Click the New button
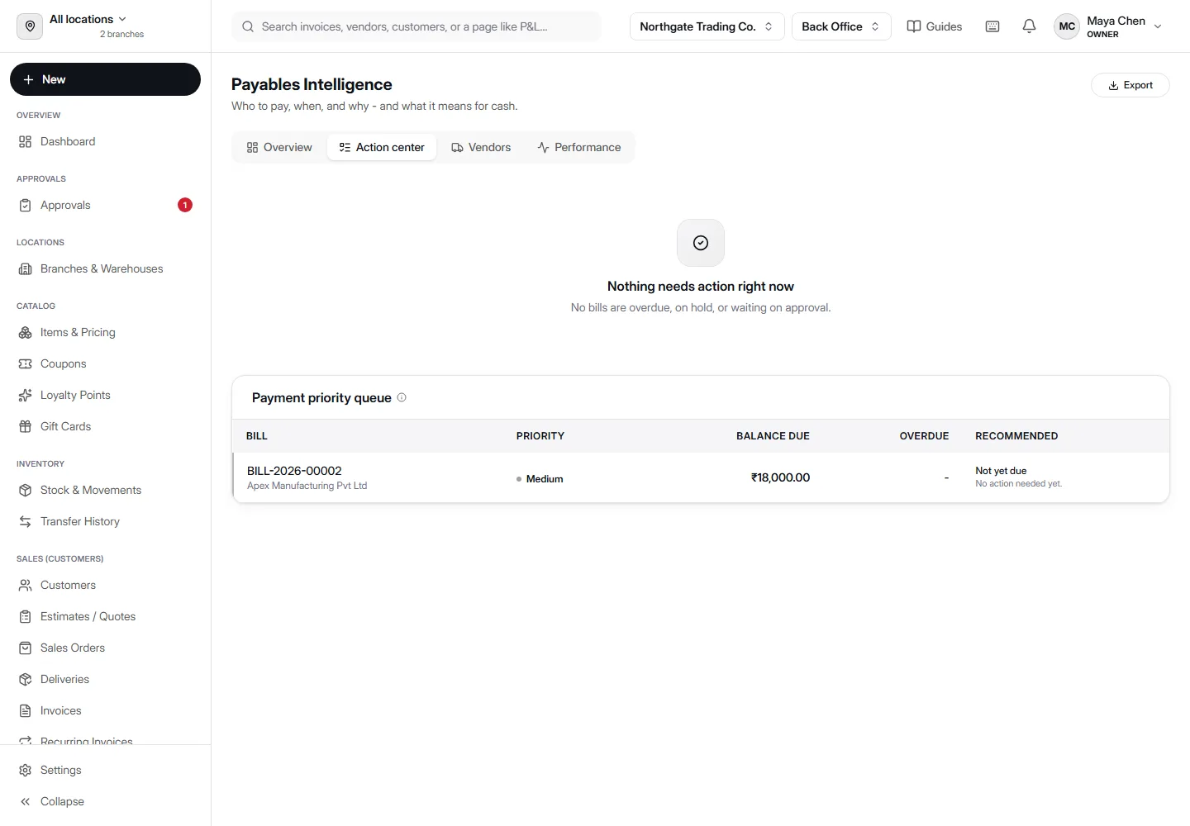This screenshot has height=826, width=1190. (105, 79)
